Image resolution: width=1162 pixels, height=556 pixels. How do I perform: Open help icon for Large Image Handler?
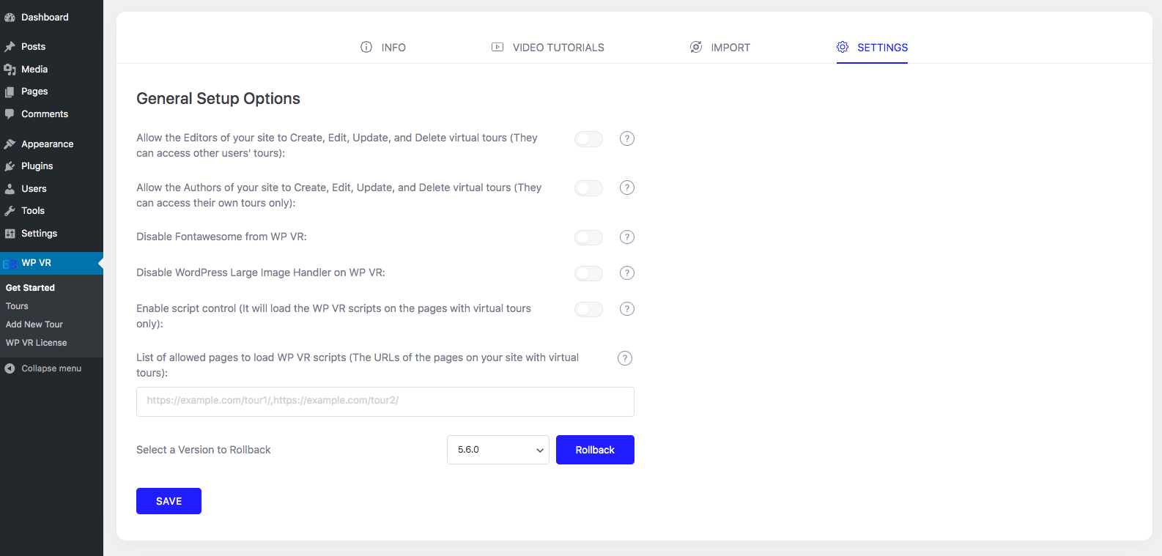pos(627,273)
